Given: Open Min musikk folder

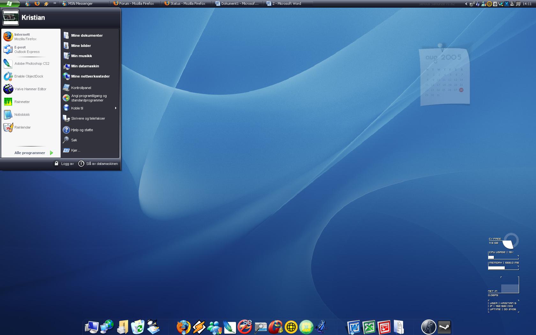Looking at the screenshot, I should point(90,56).
